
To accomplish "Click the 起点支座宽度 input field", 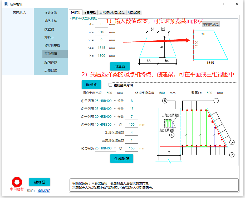I will click(x=109, y=93).
